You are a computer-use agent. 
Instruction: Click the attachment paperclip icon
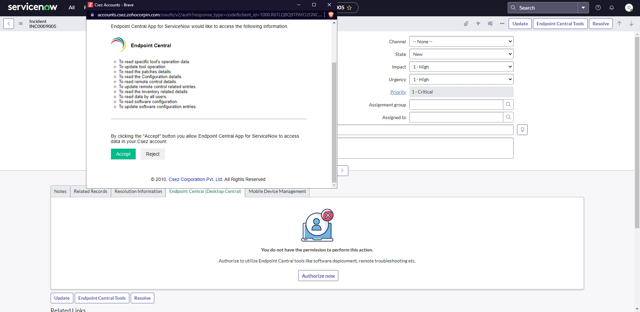466,24
